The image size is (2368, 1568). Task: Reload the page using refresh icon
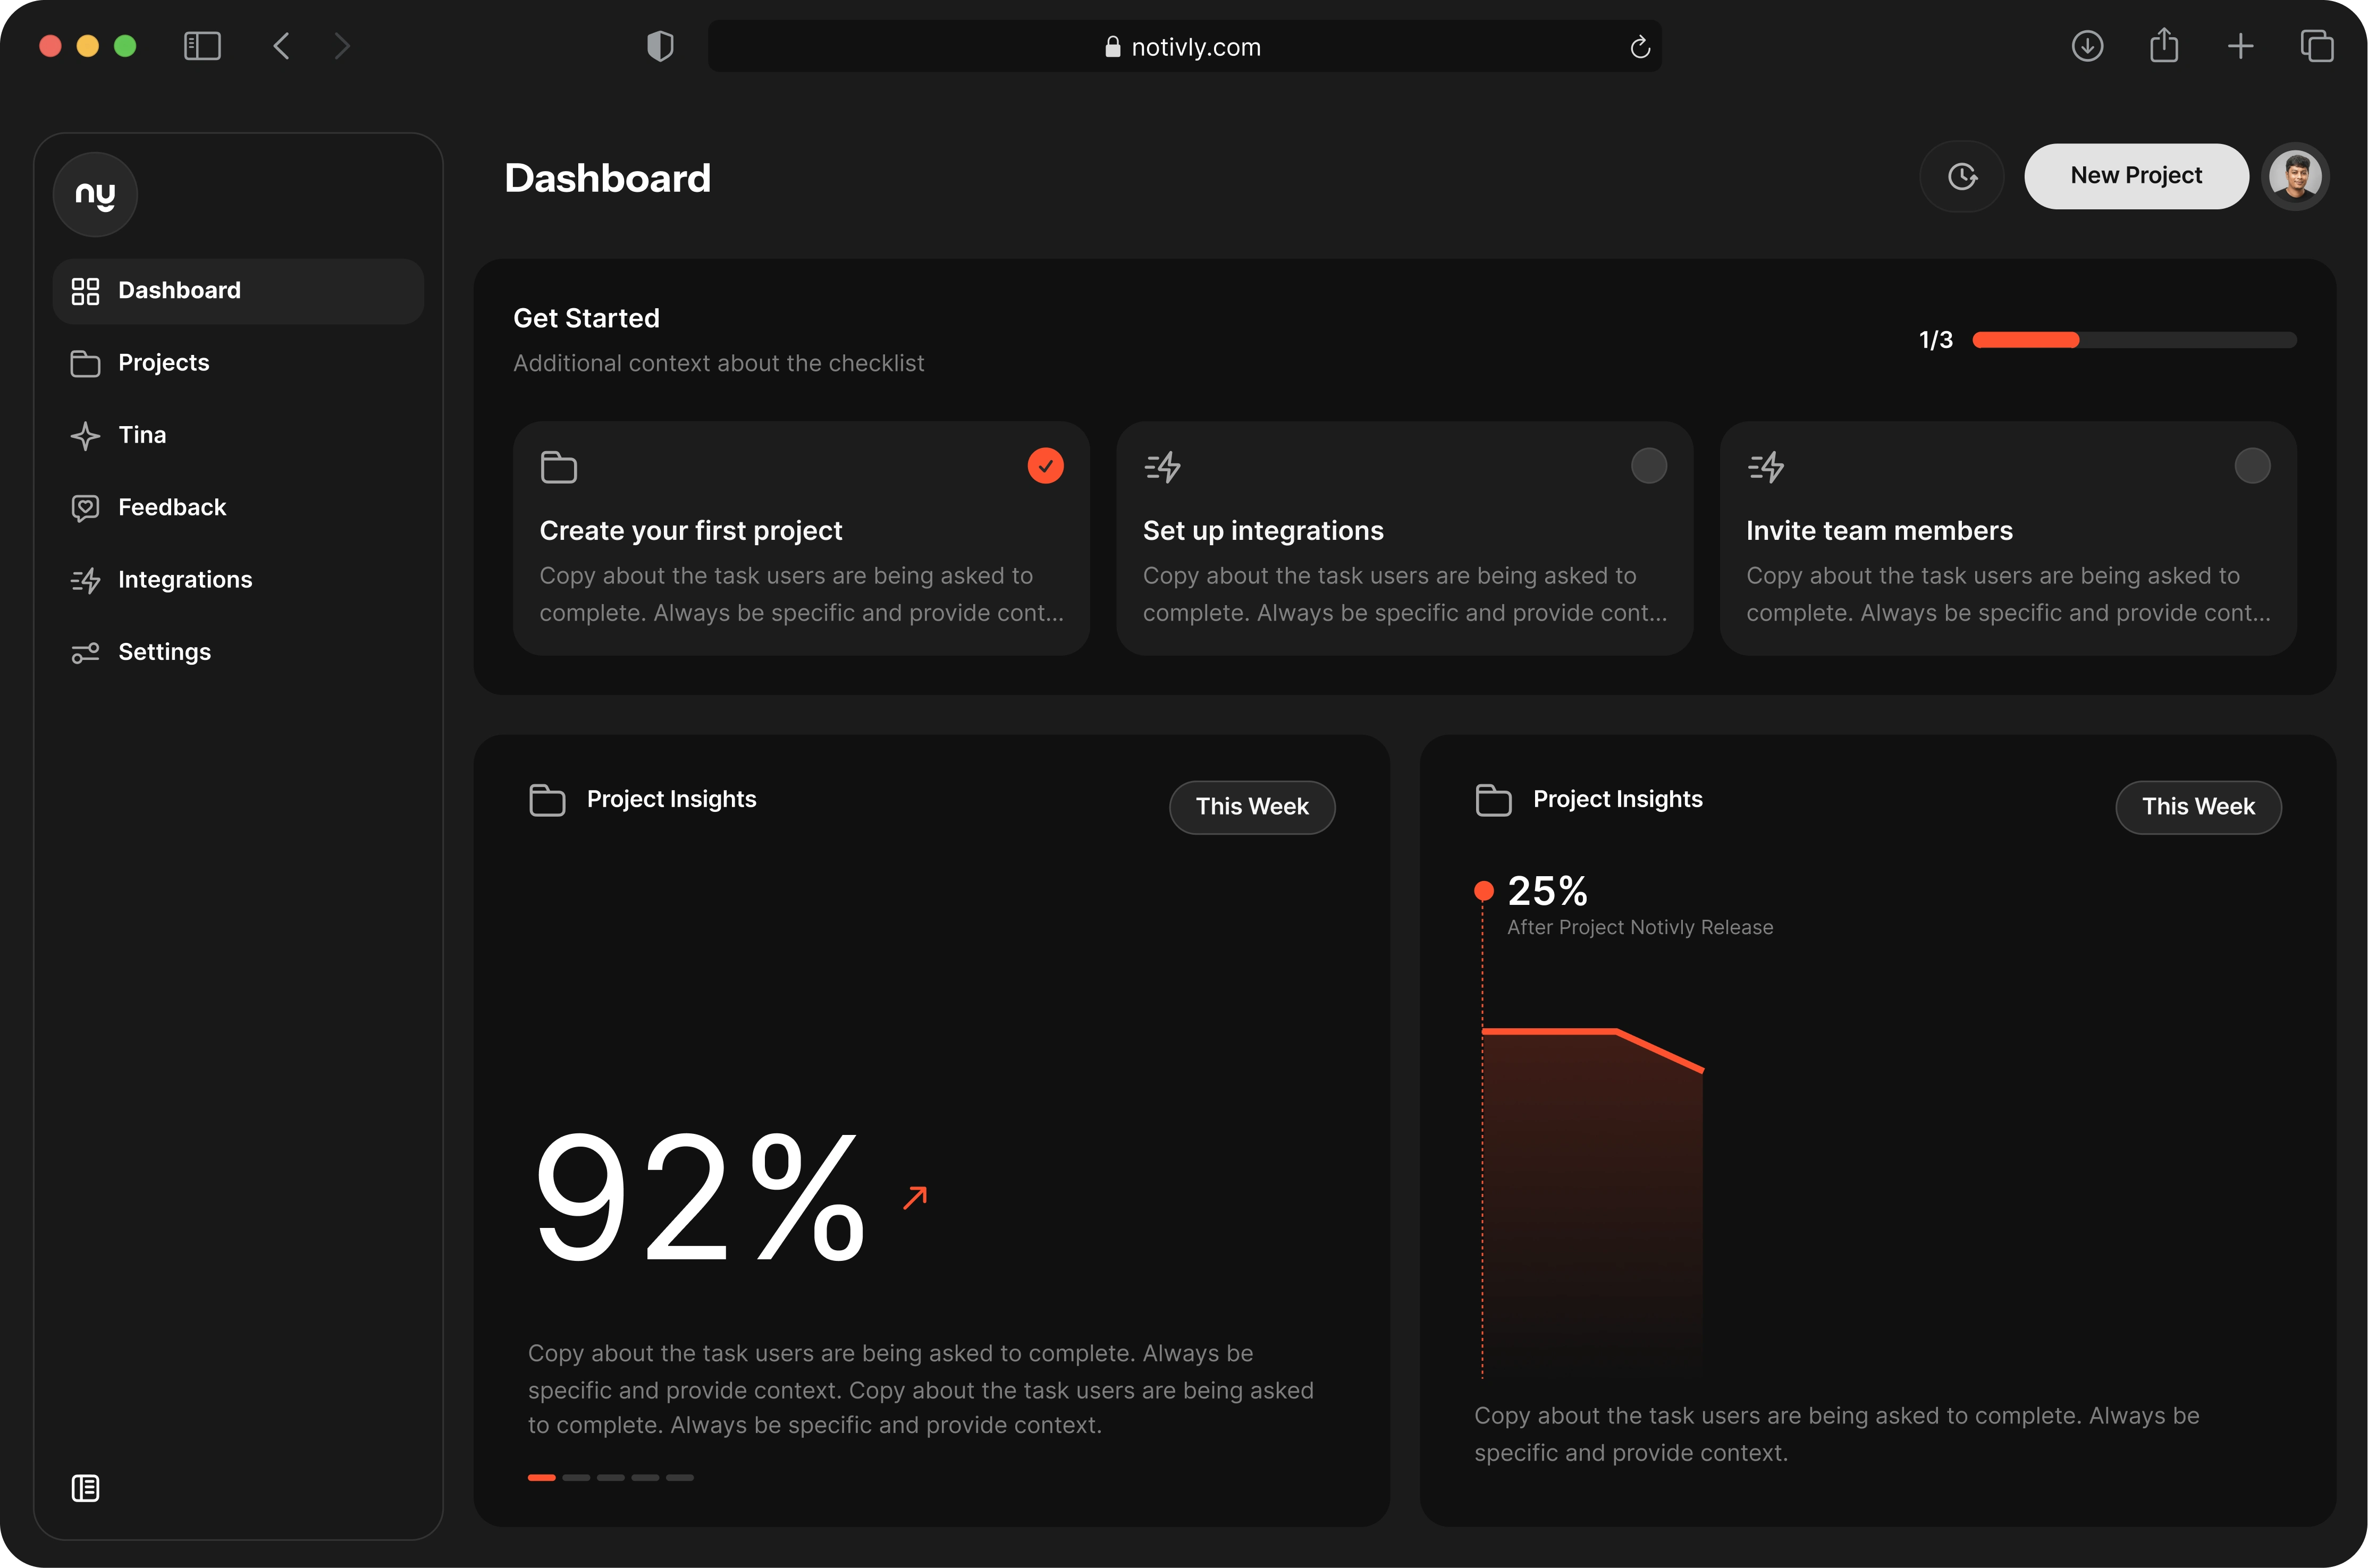1640,47
